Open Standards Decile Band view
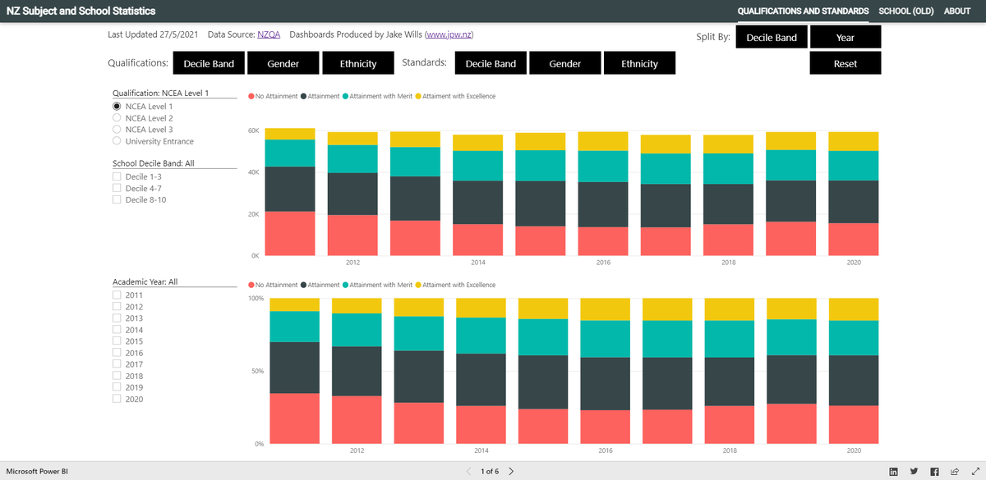986x480 pixels. (x=491, y=63)
